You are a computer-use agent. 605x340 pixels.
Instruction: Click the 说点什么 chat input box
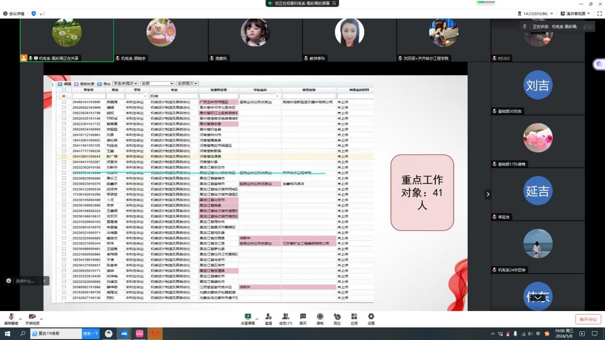25,281
